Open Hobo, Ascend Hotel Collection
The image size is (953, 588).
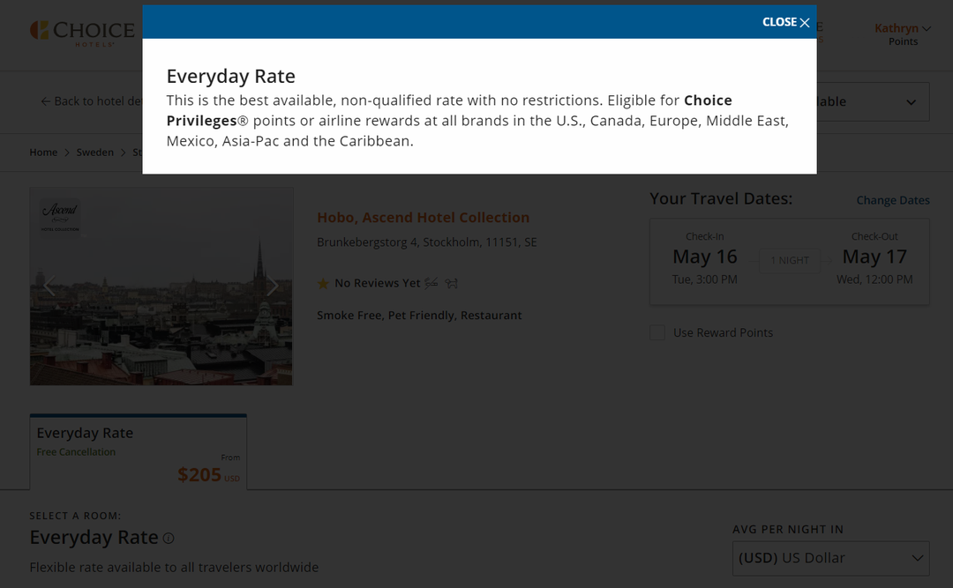point(422,217)
